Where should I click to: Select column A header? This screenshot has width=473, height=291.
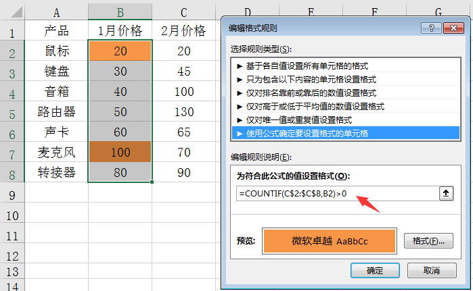[x=56, y=12]
